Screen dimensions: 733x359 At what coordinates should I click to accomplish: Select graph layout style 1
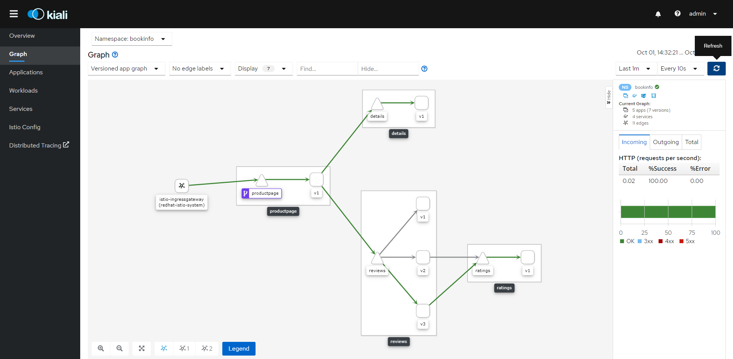click(x=184, y=348)
